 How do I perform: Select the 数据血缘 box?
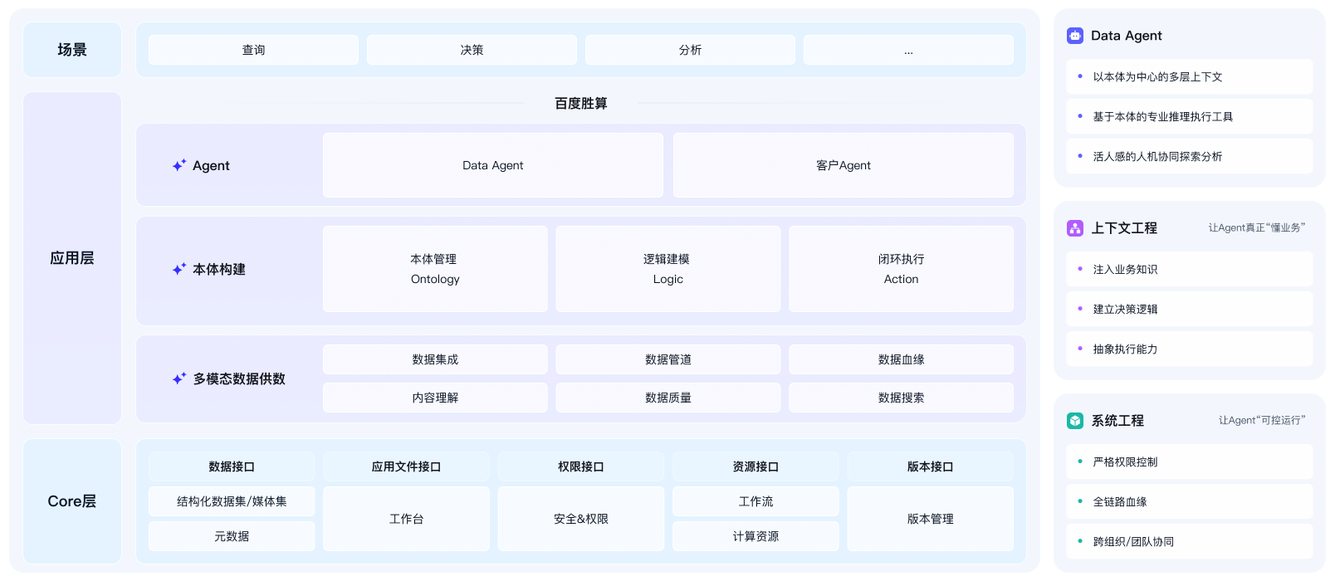coord(901,359)
